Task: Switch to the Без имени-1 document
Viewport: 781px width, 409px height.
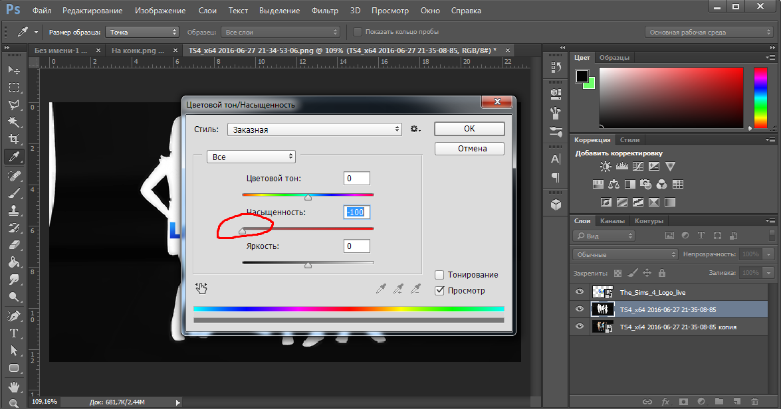Action: [60, 50]
